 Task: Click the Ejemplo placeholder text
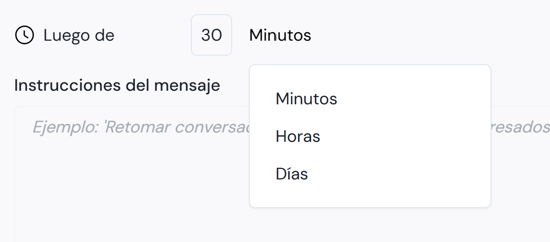[136, 127]
